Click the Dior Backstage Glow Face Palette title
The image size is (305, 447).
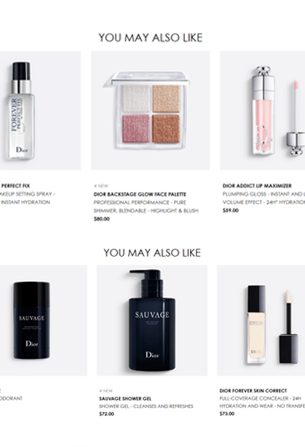(140, 195)
